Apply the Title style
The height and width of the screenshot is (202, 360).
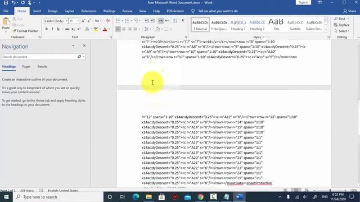(276, 25)
